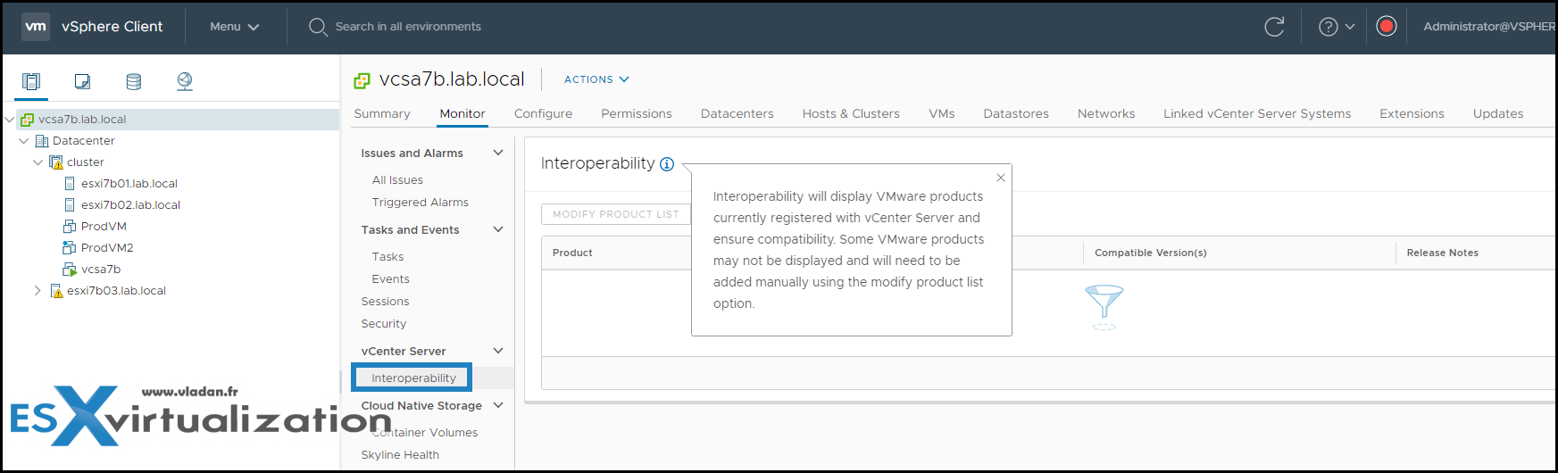Click the esxi7b01.lab.local host icon
Screen dimensions: 1558x473
point(70,184)
